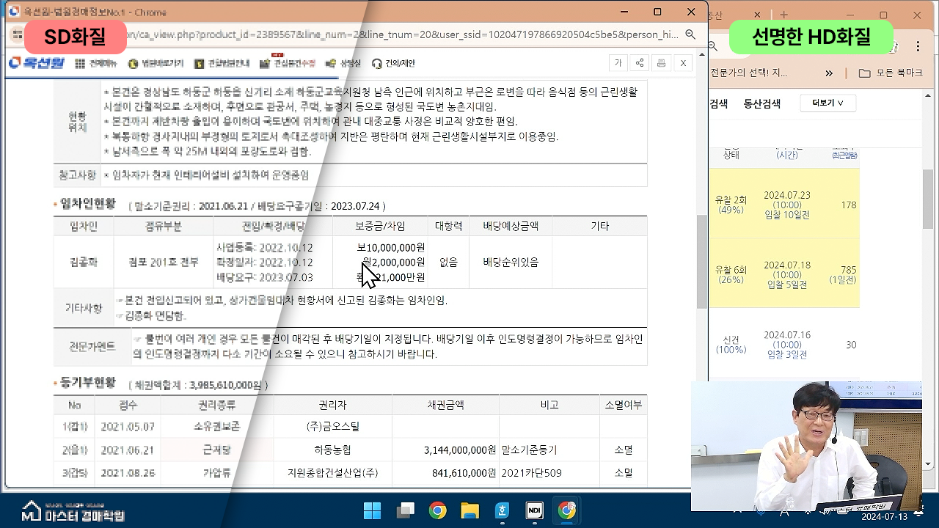Viewport: 939px width, 528px height.
Task: Open the Chrome three-dot menu in right window
Action: point(918,46)
